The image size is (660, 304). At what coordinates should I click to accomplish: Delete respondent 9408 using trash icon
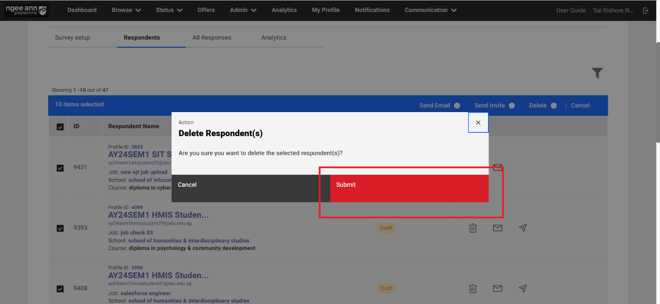pos(473,288)
